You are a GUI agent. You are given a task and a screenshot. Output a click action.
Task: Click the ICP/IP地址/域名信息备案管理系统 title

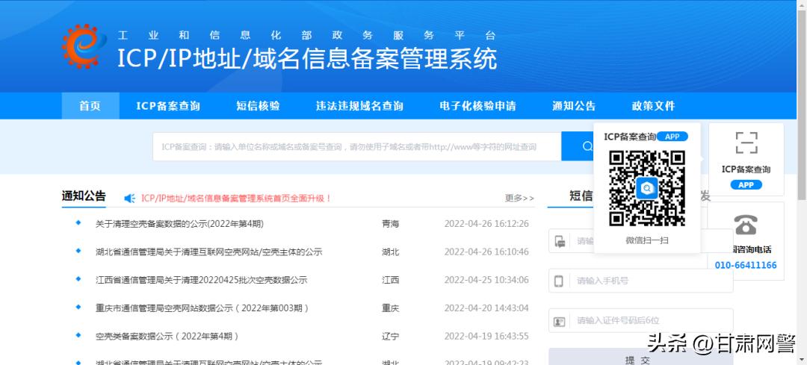[307, 58]
